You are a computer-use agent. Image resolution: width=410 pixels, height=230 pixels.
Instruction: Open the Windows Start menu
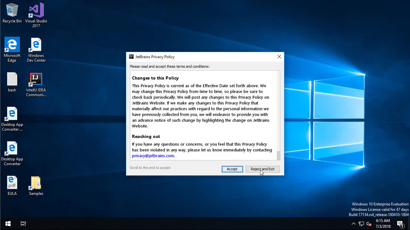(8, 224)
